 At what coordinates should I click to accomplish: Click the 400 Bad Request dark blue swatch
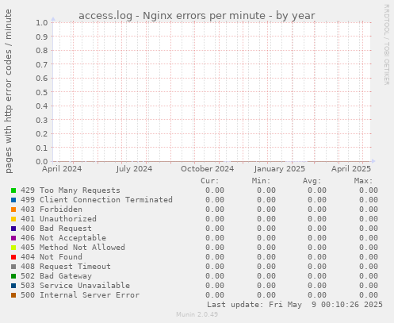tap(13, 229)
